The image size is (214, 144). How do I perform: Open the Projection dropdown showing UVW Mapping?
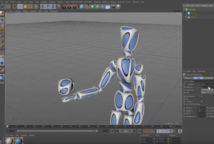207,90
